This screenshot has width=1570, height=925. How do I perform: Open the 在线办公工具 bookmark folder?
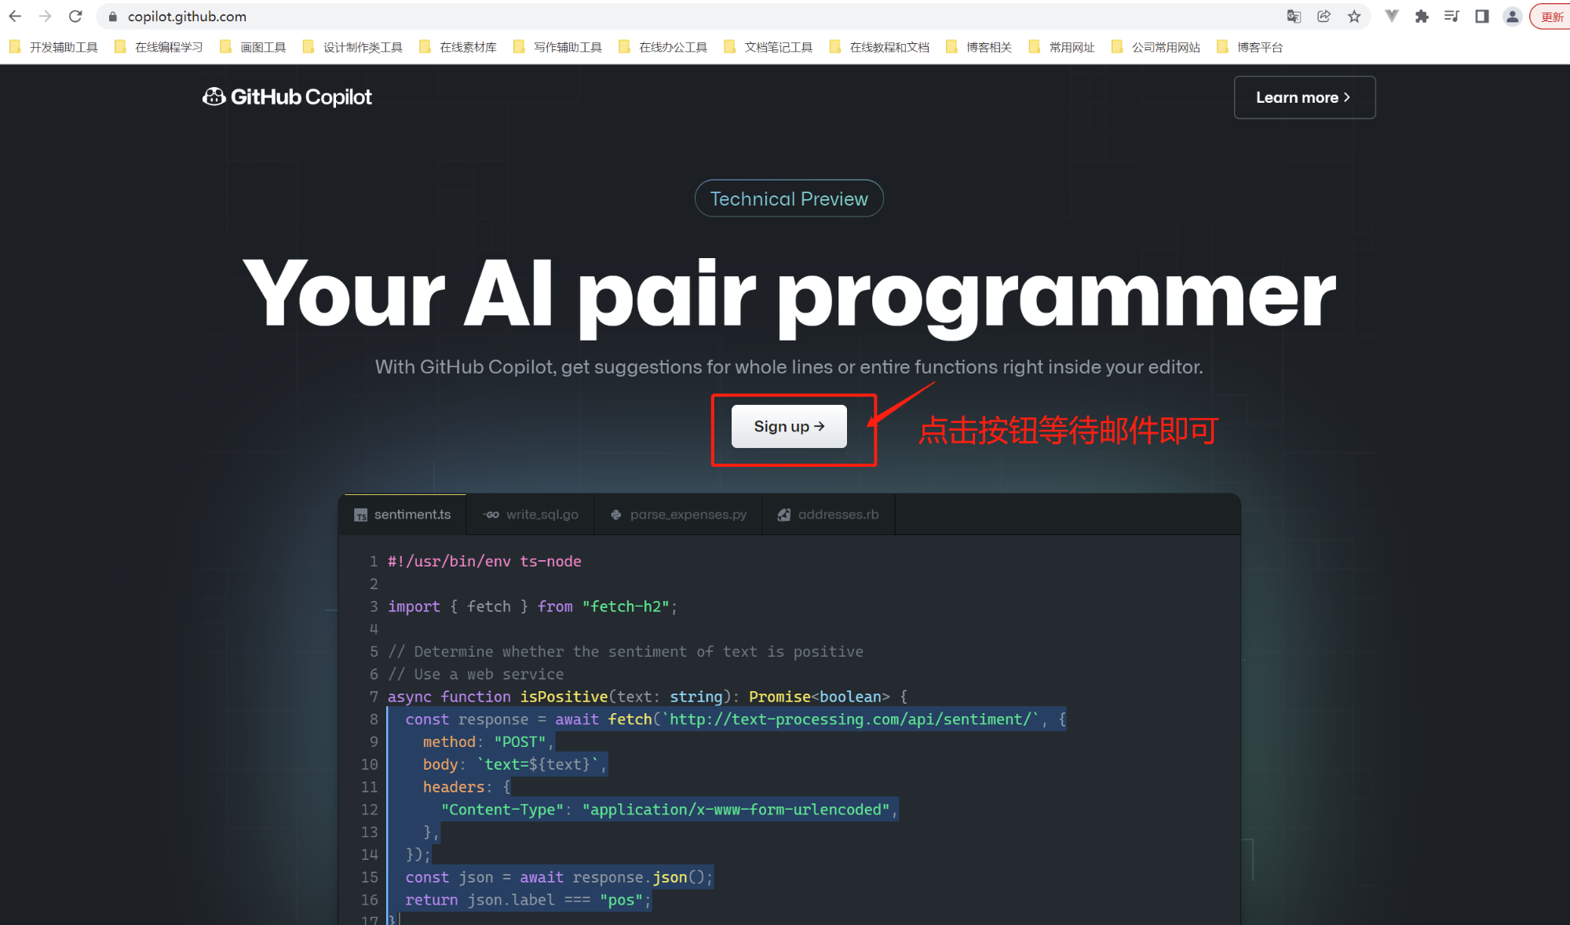tap(663, 47)
